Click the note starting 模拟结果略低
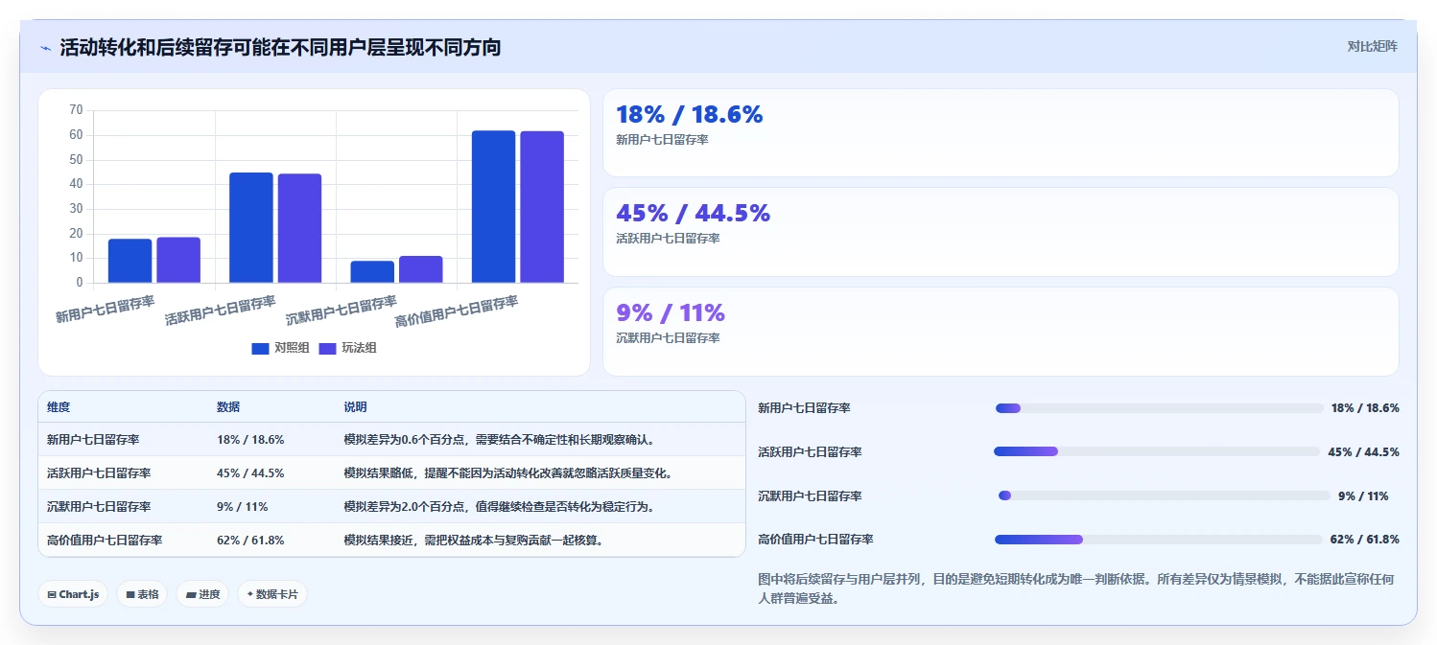This screenshot has height=645, width=1437. [x=507, y=473]
